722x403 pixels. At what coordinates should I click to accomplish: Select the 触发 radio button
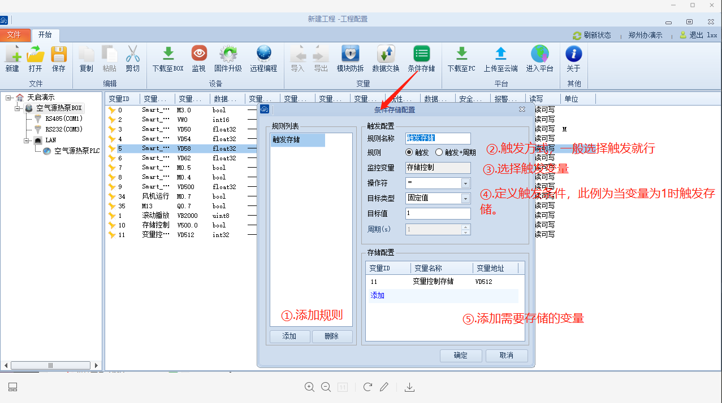coord(409,152)
